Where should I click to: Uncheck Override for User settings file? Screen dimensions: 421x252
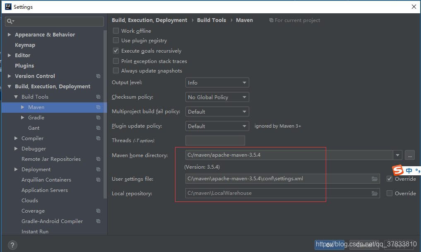click(389, 179)
